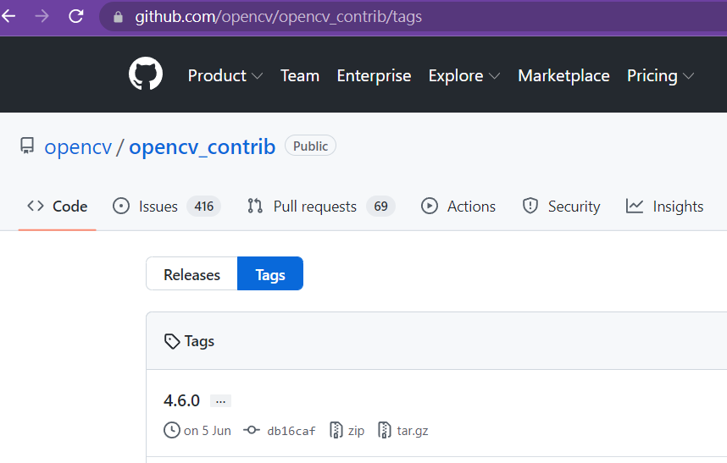Open the opencv_contrib repository link
This screenshot has width=727, height=463.
coord(203,147)
